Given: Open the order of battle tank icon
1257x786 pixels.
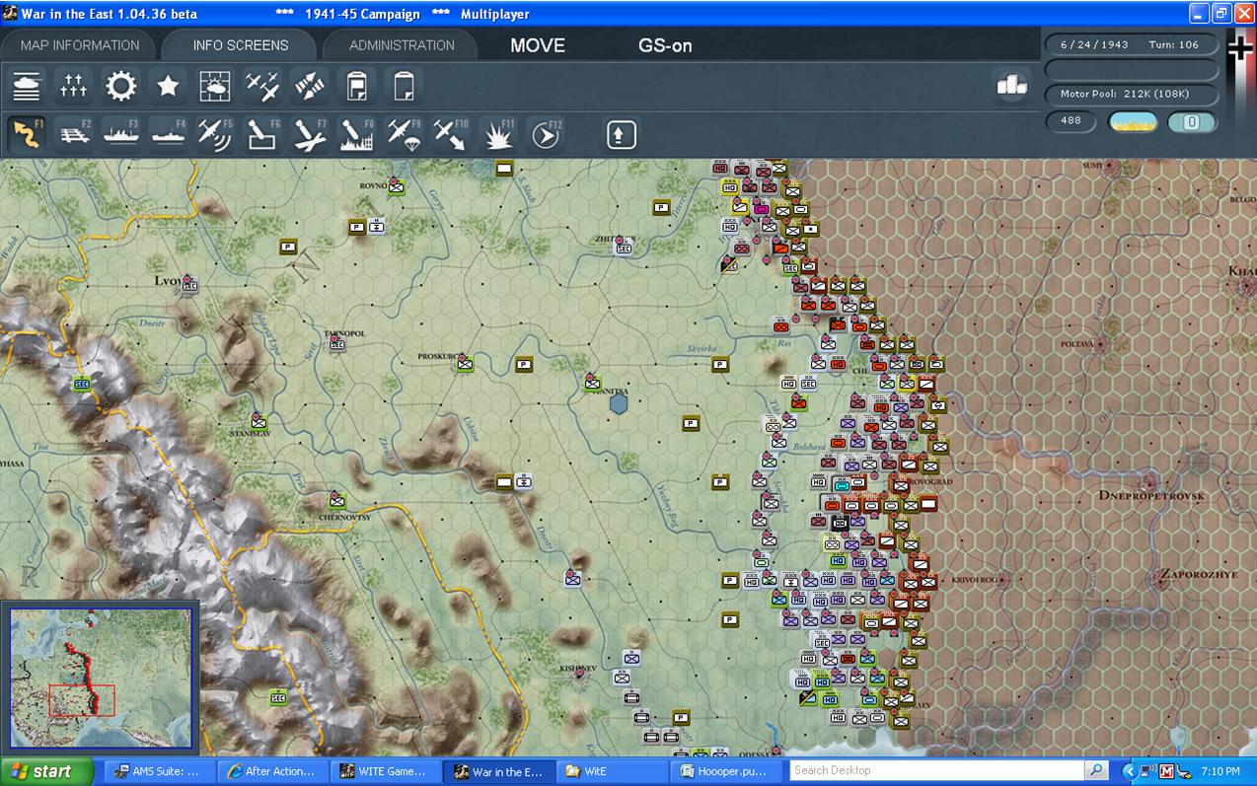Looking at the screenshot, I should 27,87.
